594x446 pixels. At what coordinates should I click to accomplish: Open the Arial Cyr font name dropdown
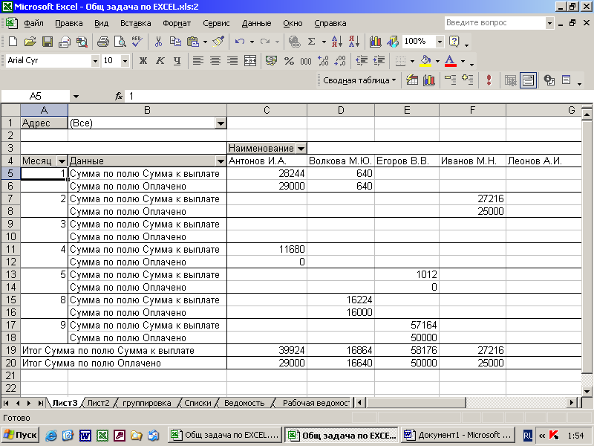[95, 60]
